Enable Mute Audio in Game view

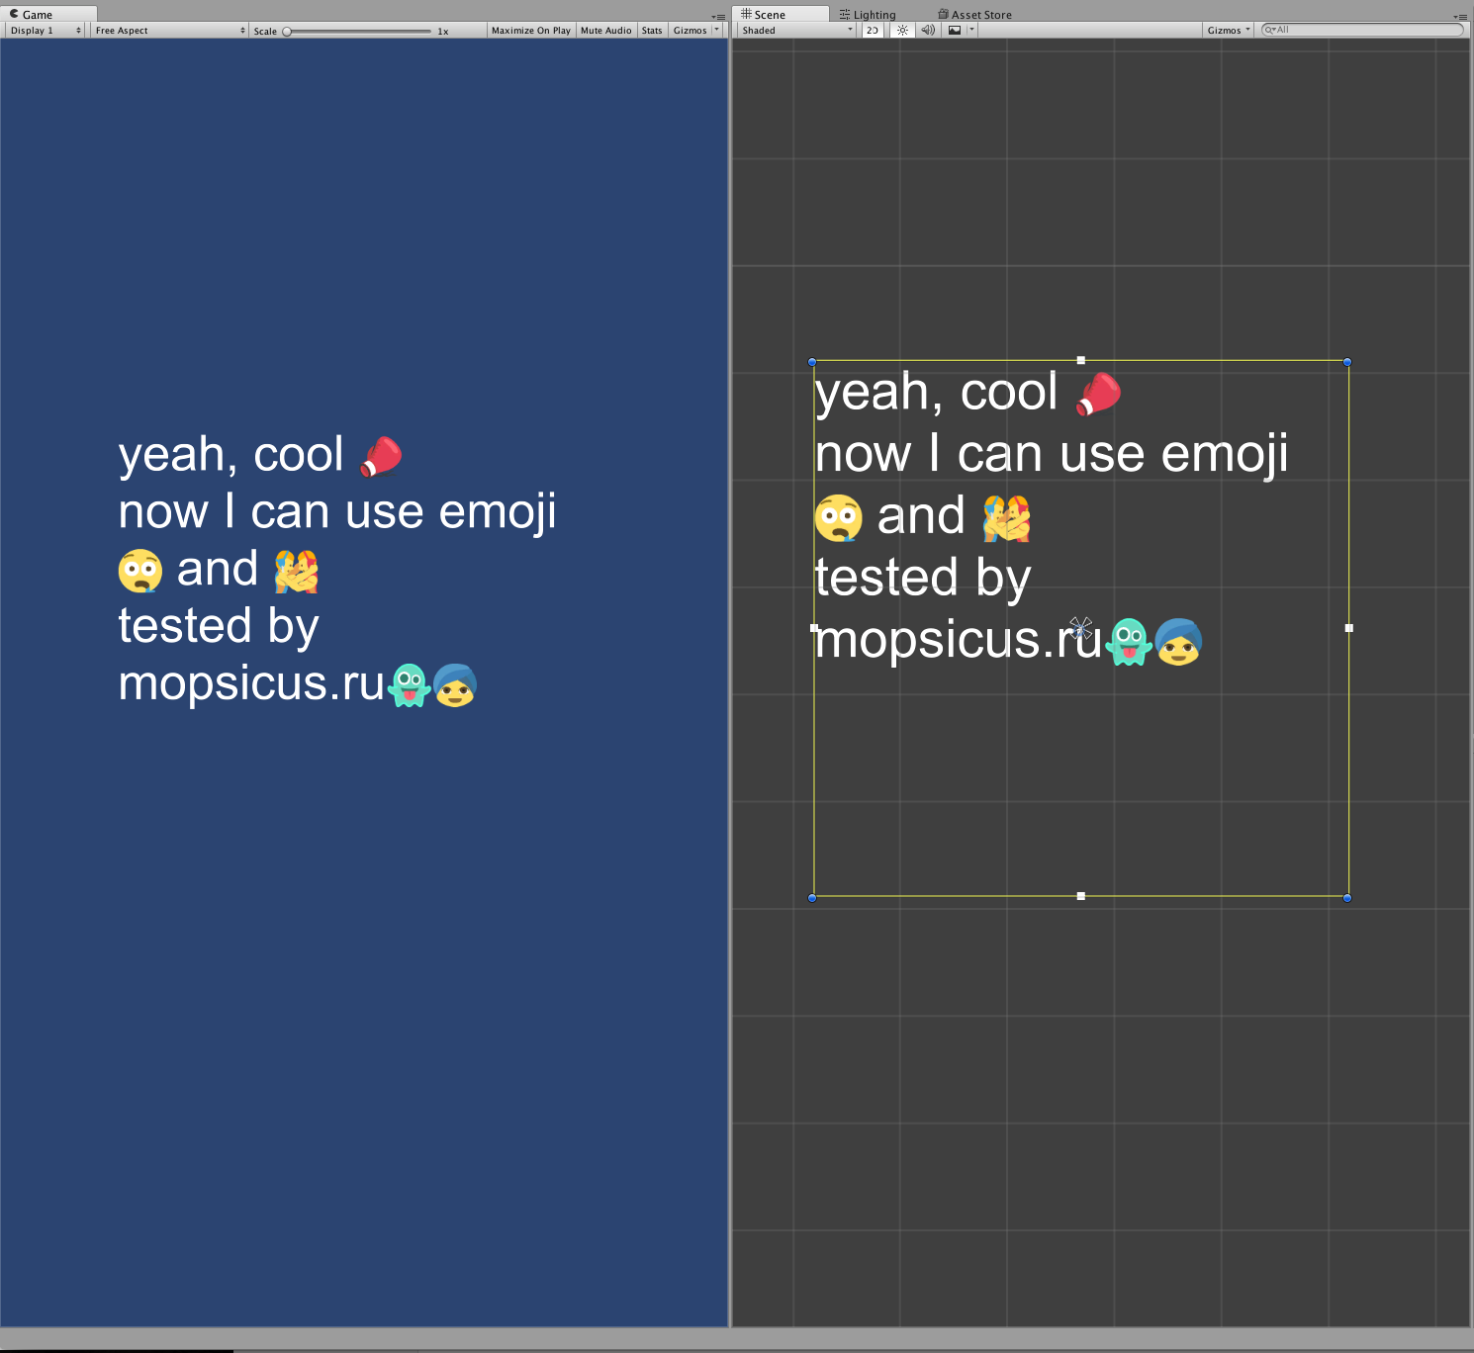tap(605, 31)
